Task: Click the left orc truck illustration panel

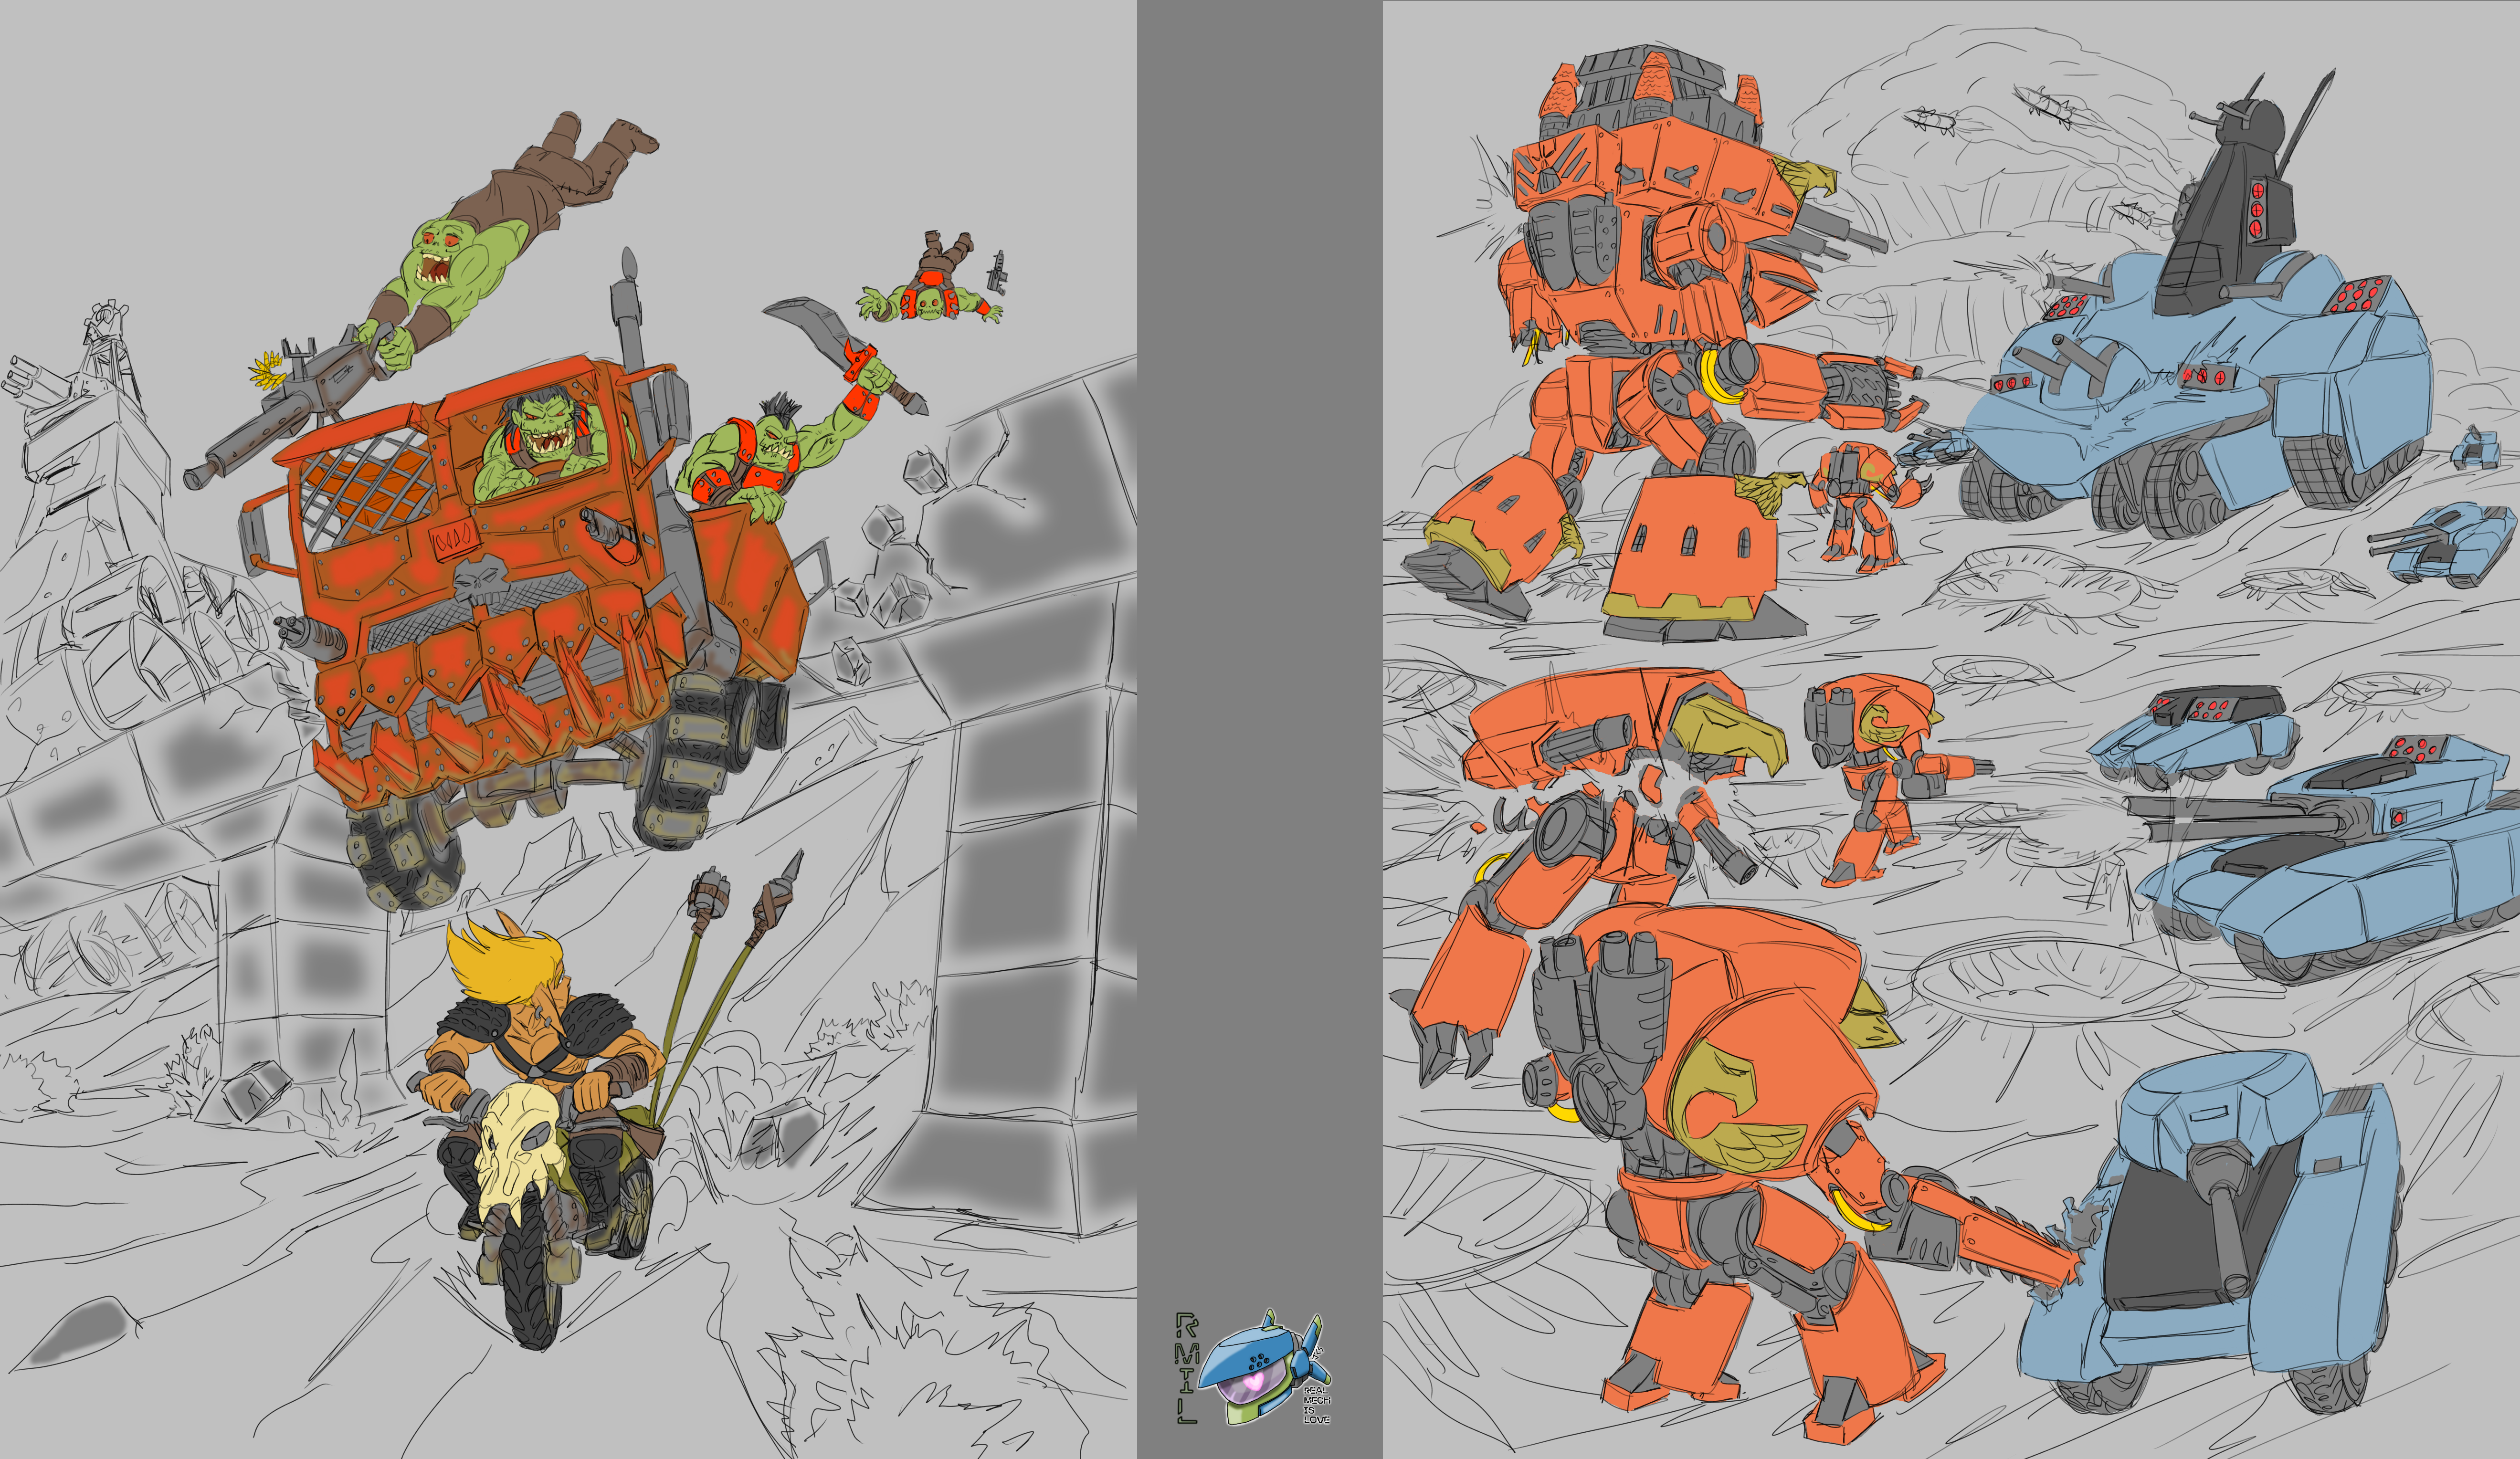Action: 568,729
